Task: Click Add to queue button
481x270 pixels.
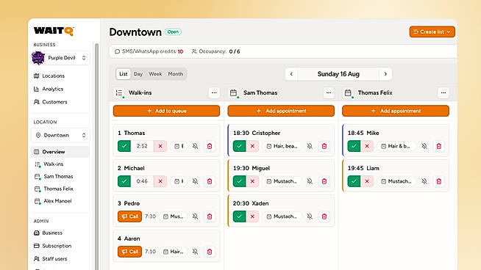Action: [x=166, y=111]
